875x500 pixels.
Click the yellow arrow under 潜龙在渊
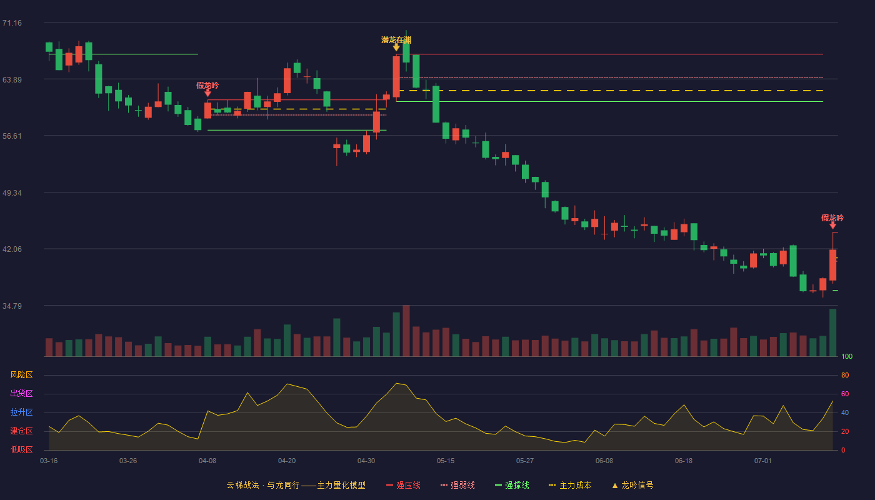click(x=396, y=47)
